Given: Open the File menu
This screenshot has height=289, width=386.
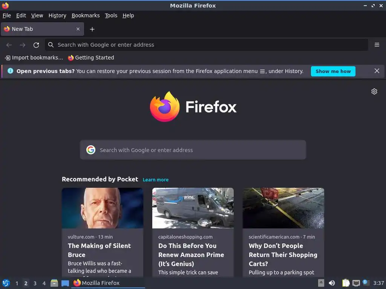Looking at the screenshot, I should coord(7,15).
